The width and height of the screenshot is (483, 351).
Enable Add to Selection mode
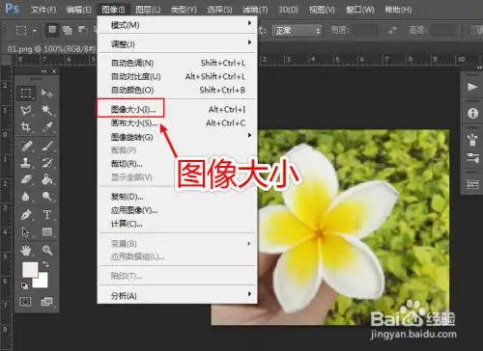point(67,30)
